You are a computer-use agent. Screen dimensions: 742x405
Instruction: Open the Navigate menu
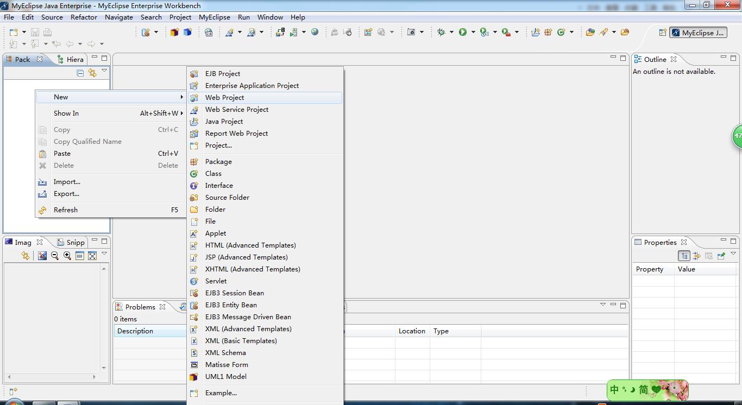119,17
